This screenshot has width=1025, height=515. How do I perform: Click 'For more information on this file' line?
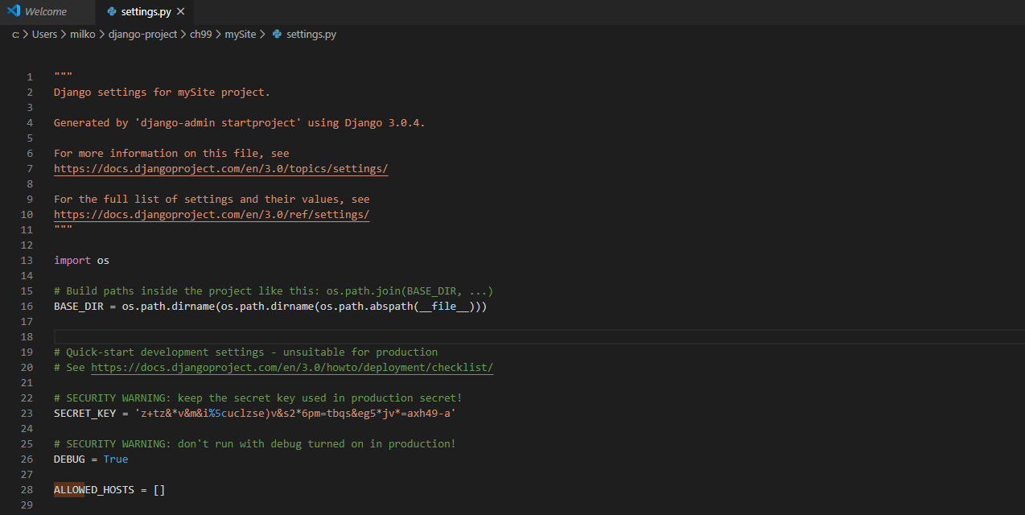pyautogui.click(x=171, y=154)
